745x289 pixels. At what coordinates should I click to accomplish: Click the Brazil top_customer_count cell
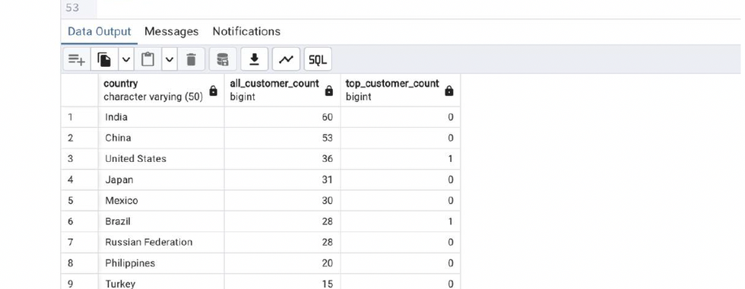coord(400,221)
